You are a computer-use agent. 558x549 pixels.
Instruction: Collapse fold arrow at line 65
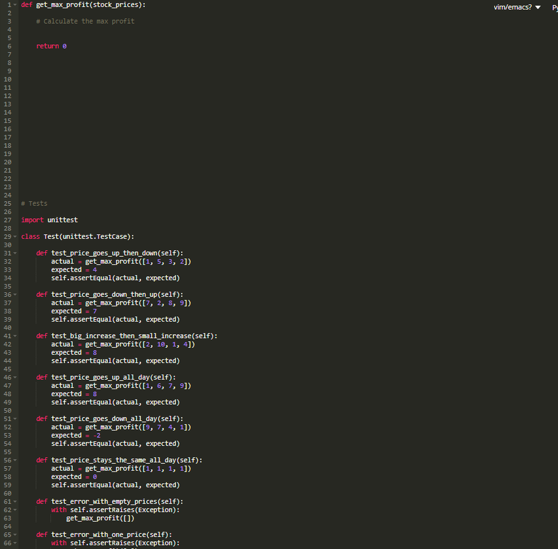click(x=15, y=535)
